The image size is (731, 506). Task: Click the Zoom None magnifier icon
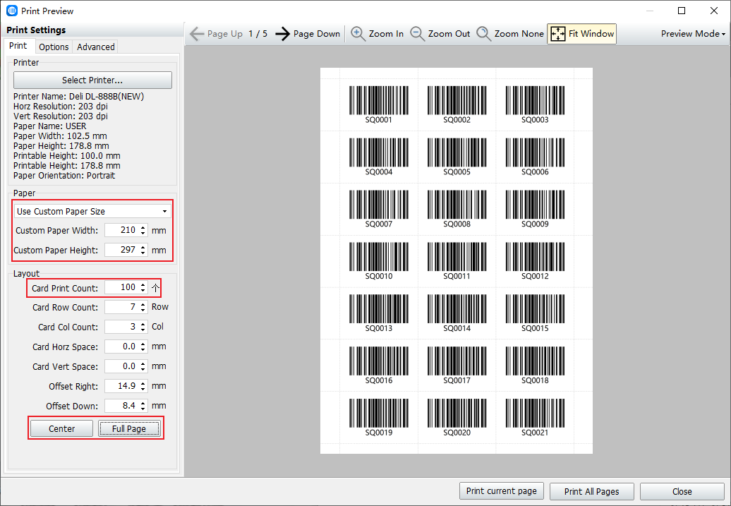[483, 34]
